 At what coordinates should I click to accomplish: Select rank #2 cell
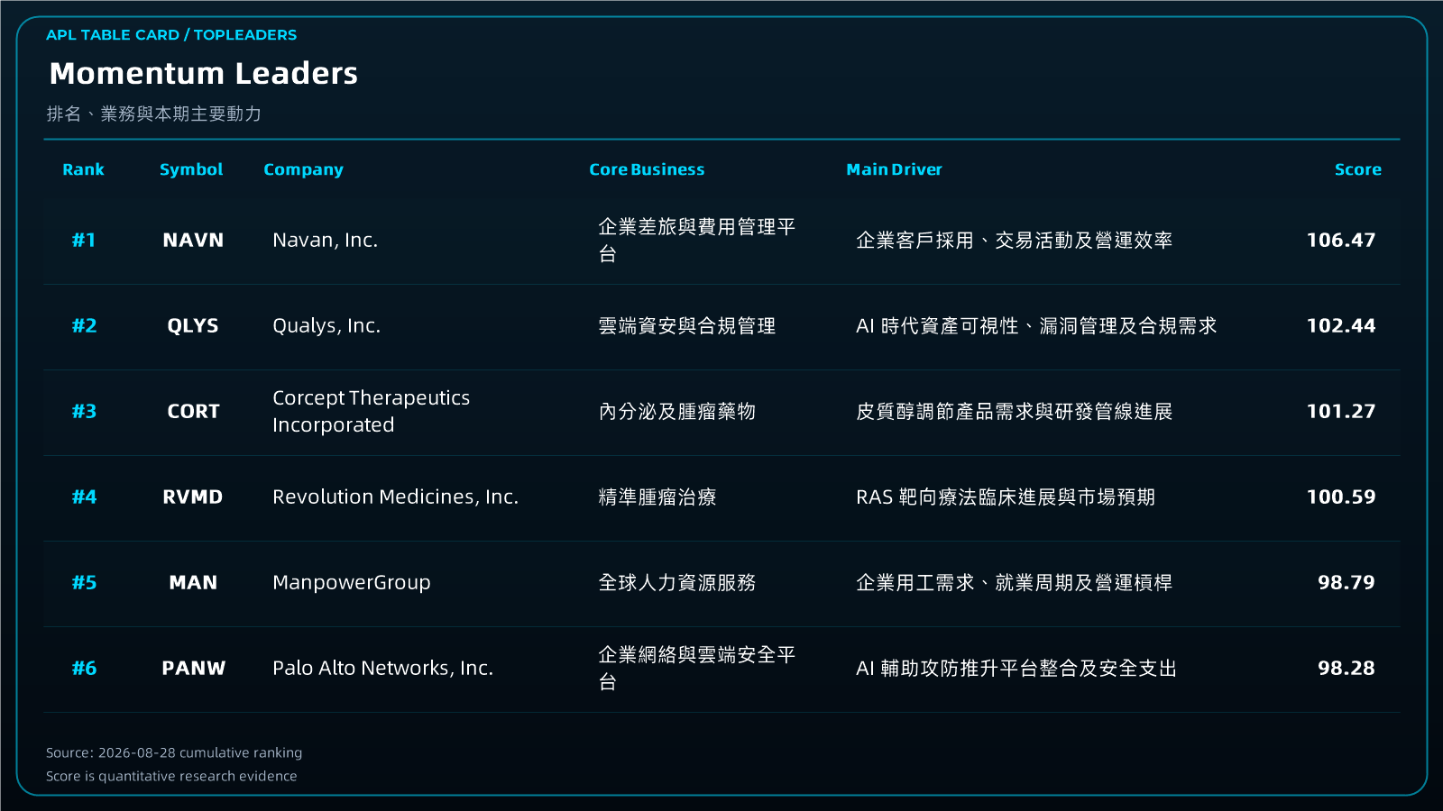[x=84, y=326]
